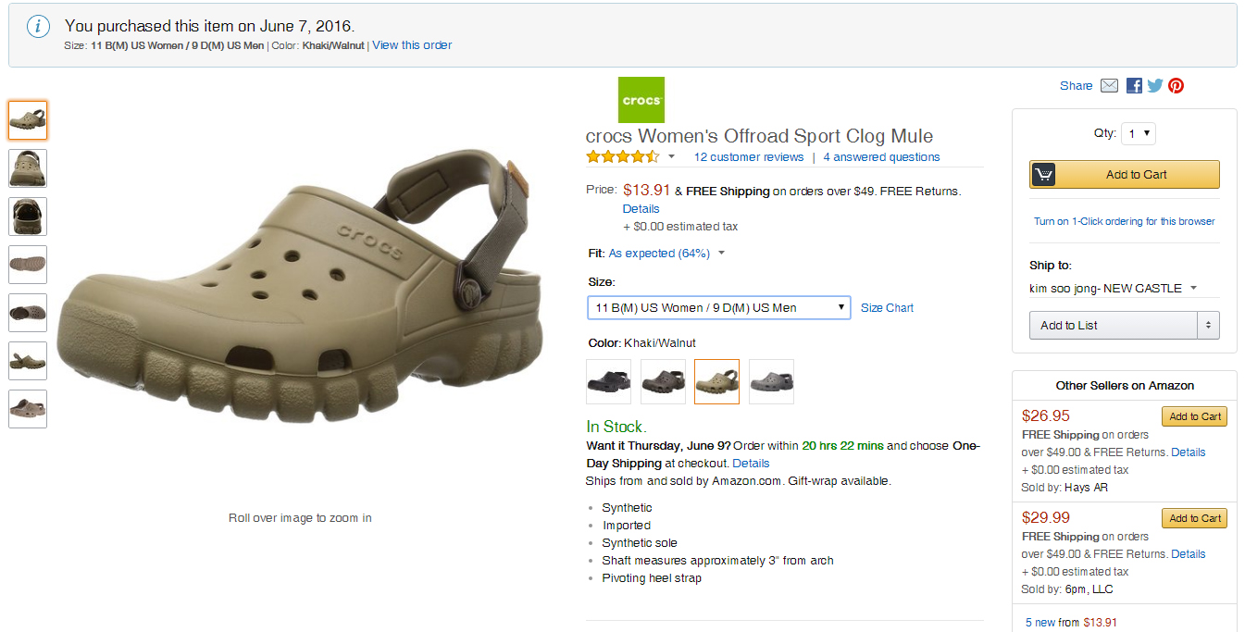Select the black color swatch
This screenshot has width=1245, height=632.
tap(608, 381)
